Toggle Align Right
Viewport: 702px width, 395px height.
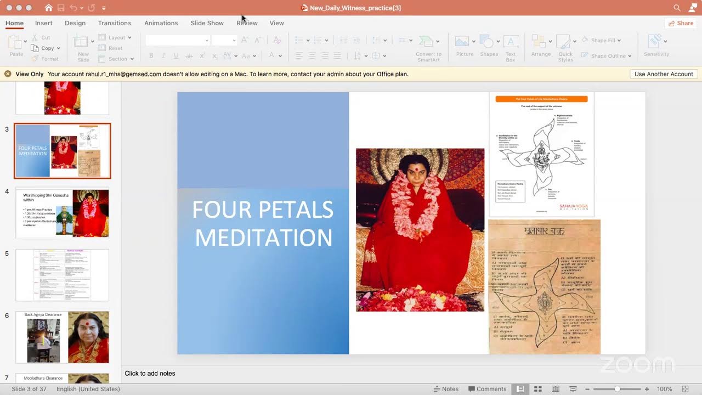pyautogui.click(x=325, y=56)
